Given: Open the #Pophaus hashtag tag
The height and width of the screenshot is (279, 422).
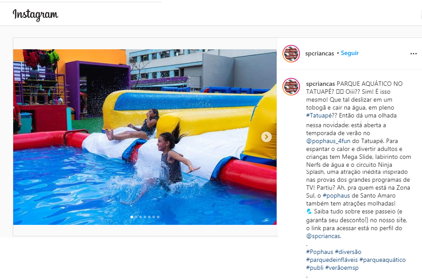Looking at the screenshot, I should [x=319, y=252].
